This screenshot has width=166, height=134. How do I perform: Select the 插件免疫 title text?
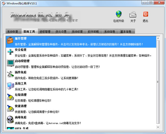21,72
